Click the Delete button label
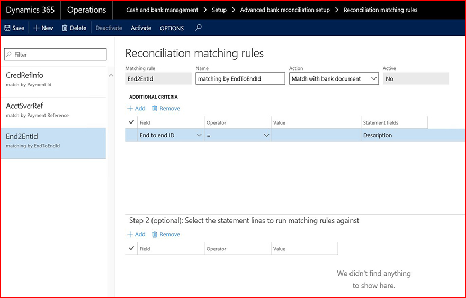This screenshot has width=466, height=298. pos(78,28)
